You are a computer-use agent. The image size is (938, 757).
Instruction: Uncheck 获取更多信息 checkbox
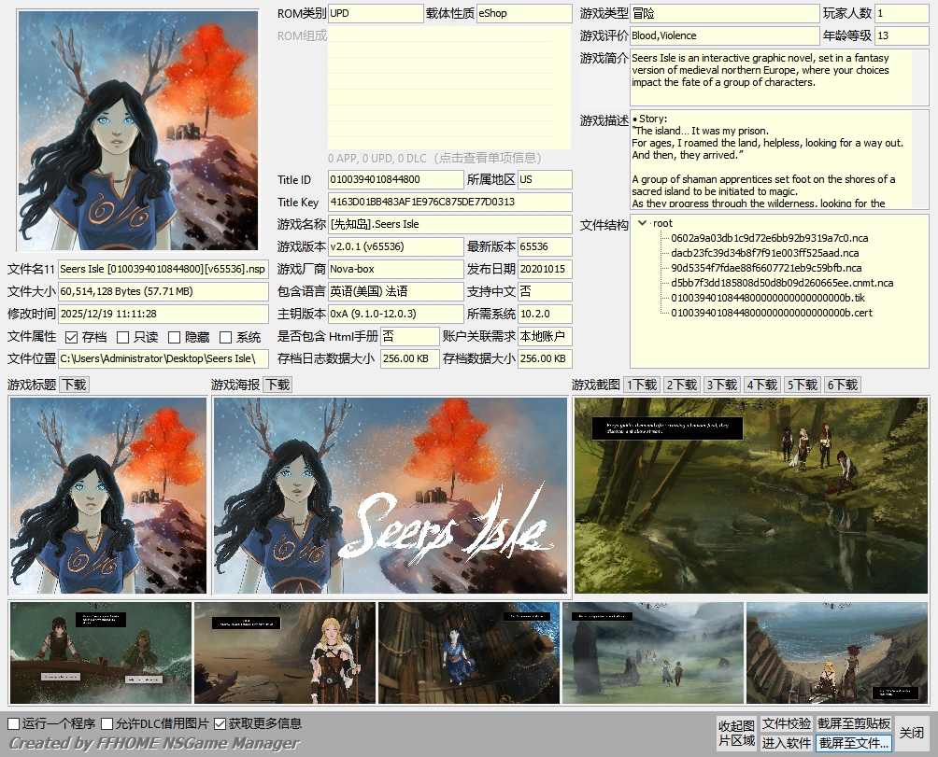(220, 723)
